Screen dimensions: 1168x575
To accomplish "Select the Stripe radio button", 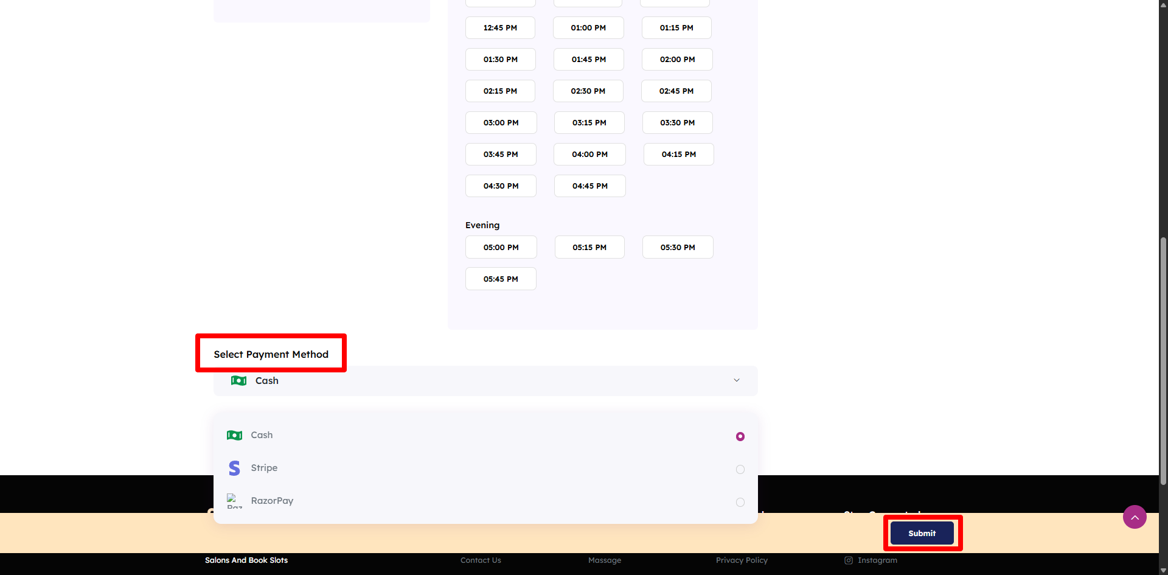I will [x=740, y=469].
